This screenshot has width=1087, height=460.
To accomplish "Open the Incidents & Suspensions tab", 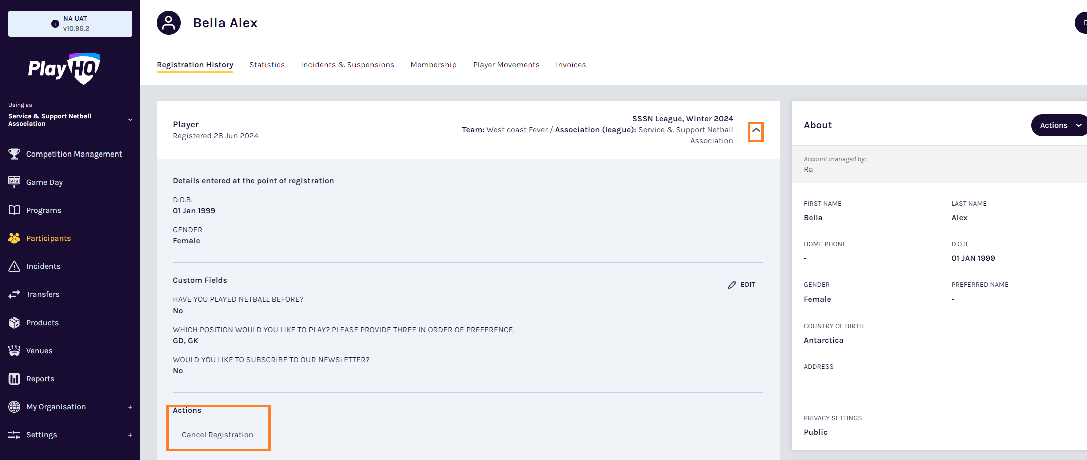I will point(348,65).
